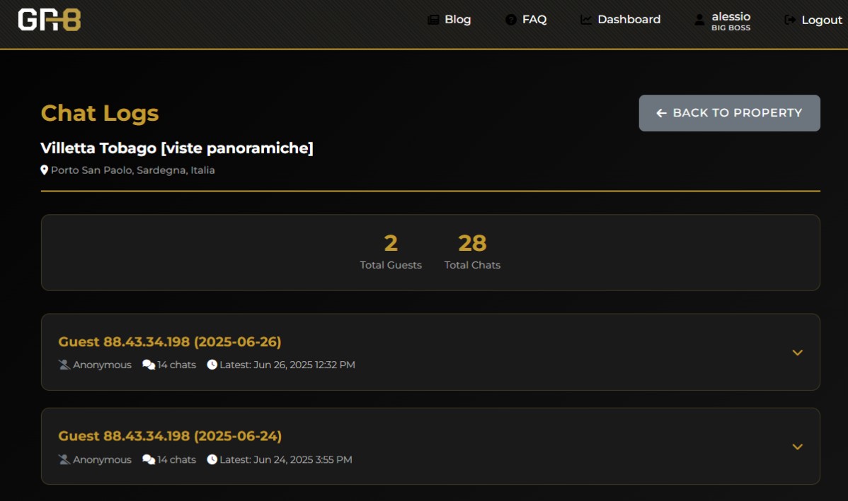Click the Logout arrow icon
The width and height of the screenshot is (848, 501).
coord(790,20)
